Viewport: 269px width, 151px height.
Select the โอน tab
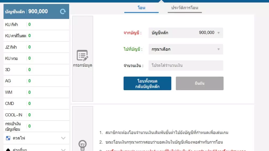click(141, 8)
